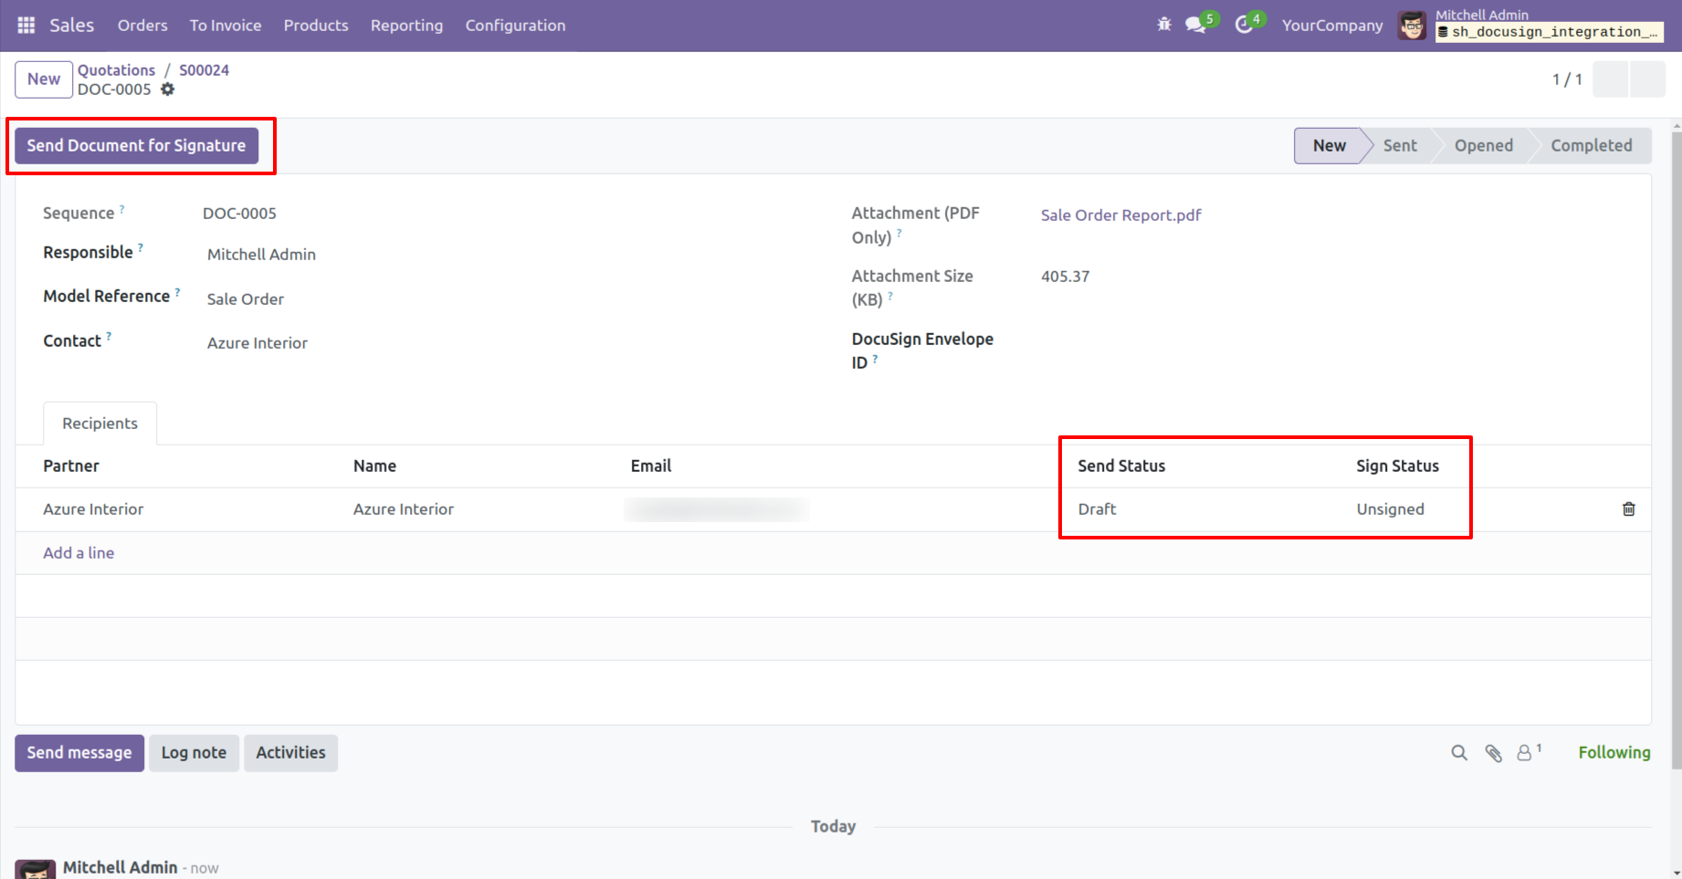Delete the Azure Interior recipient row
The height and width of the screenshot is (879, 1682).
tap(1628, 509)
